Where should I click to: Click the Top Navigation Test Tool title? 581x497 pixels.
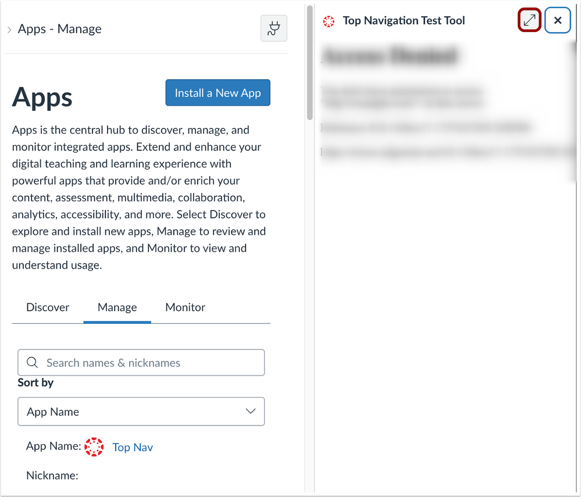coord(404,21)
